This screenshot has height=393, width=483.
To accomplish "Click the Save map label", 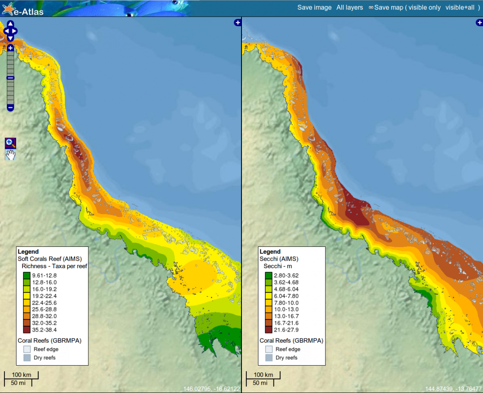I will coord(388,7).
